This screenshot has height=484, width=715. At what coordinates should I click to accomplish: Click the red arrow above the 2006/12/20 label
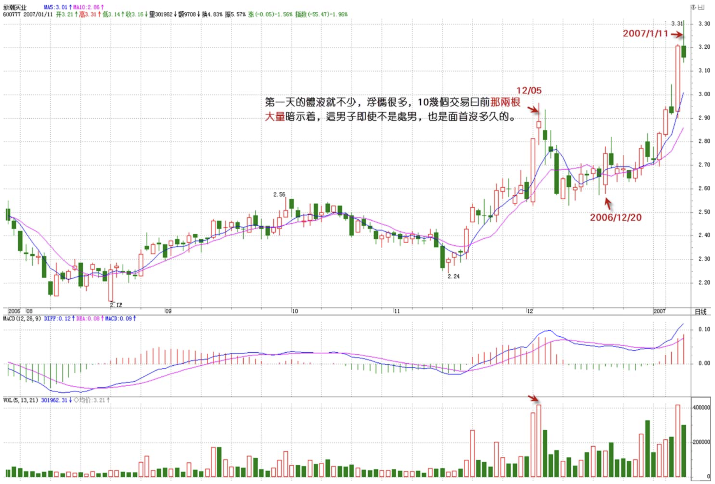[x=608, y=204]
